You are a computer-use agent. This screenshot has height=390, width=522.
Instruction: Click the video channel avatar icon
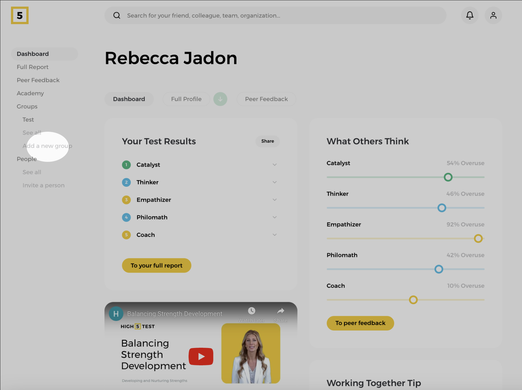(x=116, y=314)
